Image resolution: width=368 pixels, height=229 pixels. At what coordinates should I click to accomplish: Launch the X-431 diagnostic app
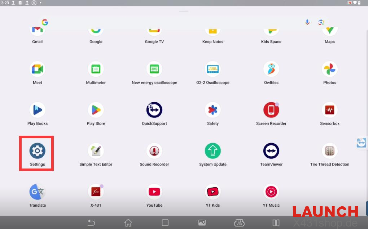click(96, 192)
